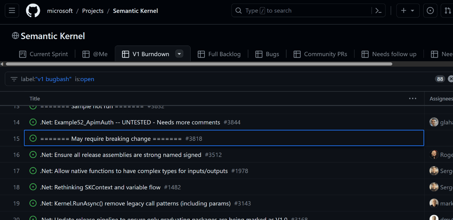Click open issue icon for #3143
Screen dimensions: 453x220
[x=33, y=203]
